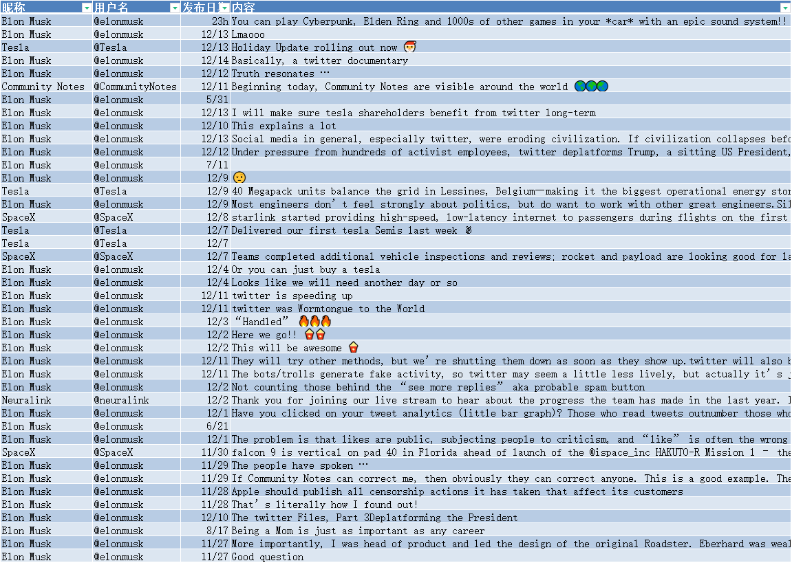
Task: Click Or you can just buy a tesla
Action: click(x=511, y=270)
